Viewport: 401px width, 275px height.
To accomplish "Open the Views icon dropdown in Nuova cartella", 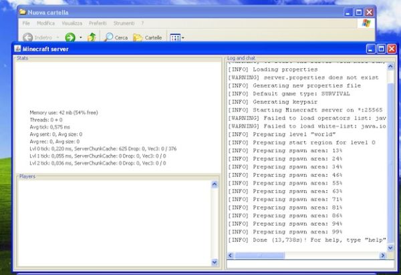I will point(177,38).
